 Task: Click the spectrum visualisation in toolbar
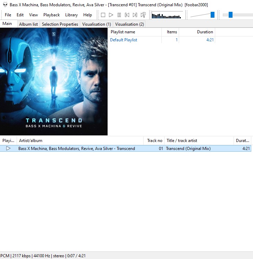coord(167,15)
